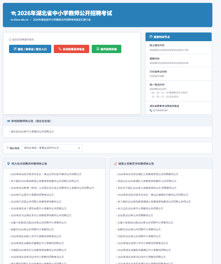Open 谷城县2026年农村义务教育学校教师公开招聘公告
Image resolution: width=221 pixels, height=264 pixels.
pyautogui.click(x=37, y=250)
